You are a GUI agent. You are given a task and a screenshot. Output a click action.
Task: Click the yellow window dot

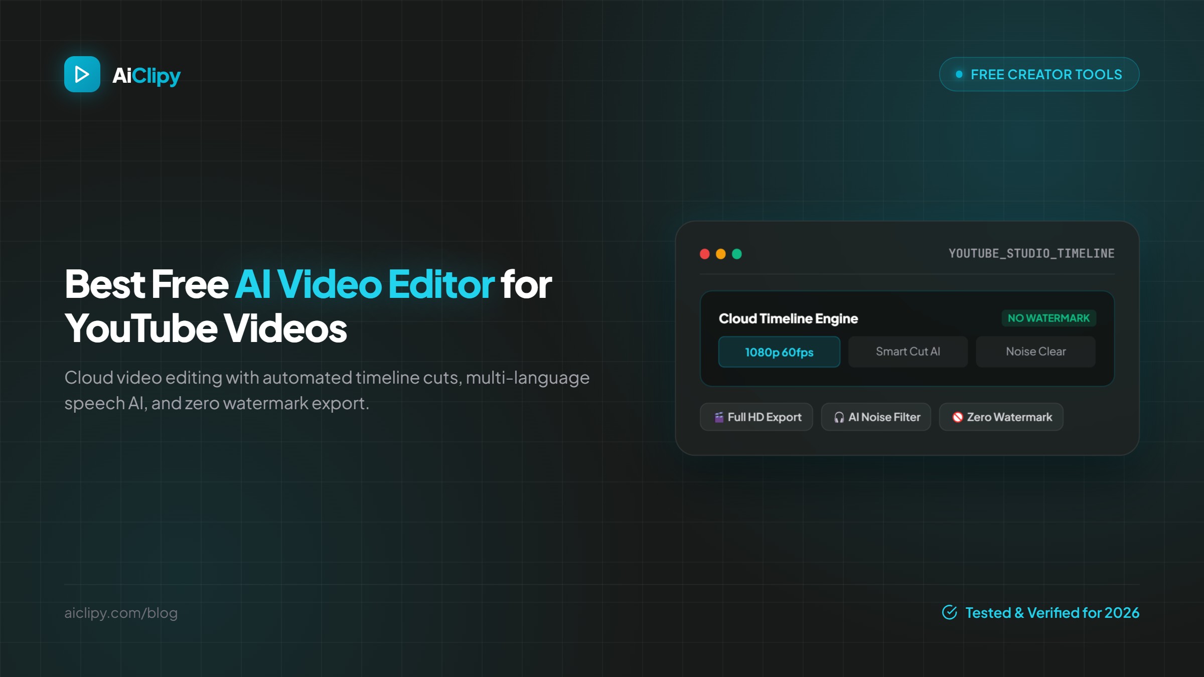pos(721,254)
